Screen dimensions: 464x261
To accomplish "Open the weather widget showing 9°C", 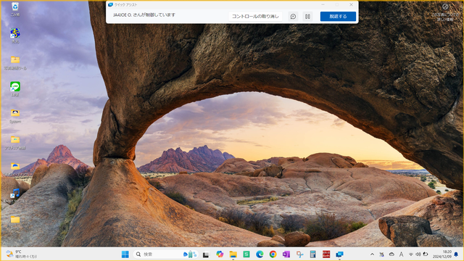I will click(x=22, y=254).
